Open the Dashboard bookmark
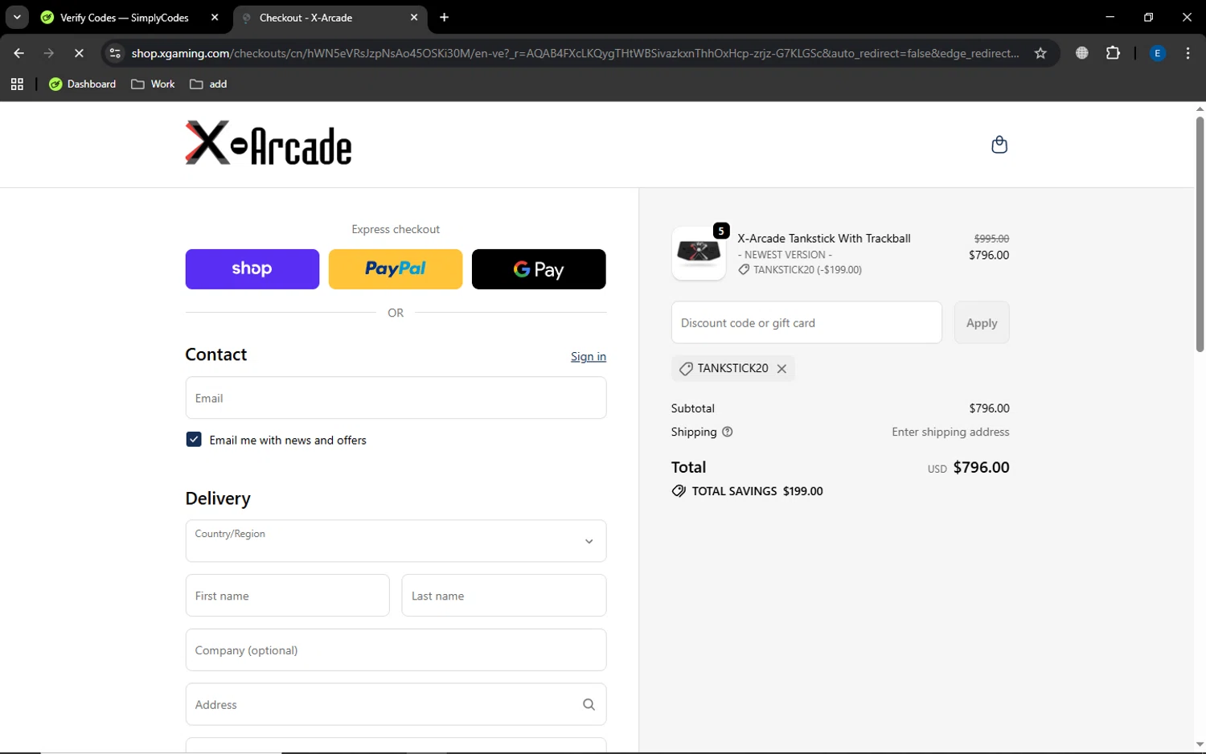Image resolution: width=1206 pixels, height=754 pixels. (x=83, y=84)
